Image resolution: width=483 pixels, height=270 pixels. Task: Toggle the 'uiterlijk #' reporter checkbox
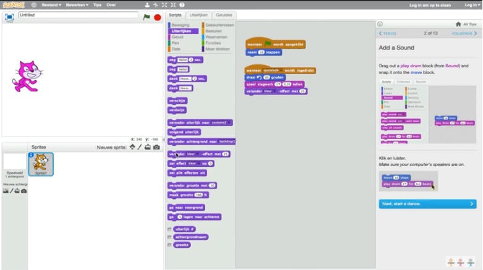169,229
